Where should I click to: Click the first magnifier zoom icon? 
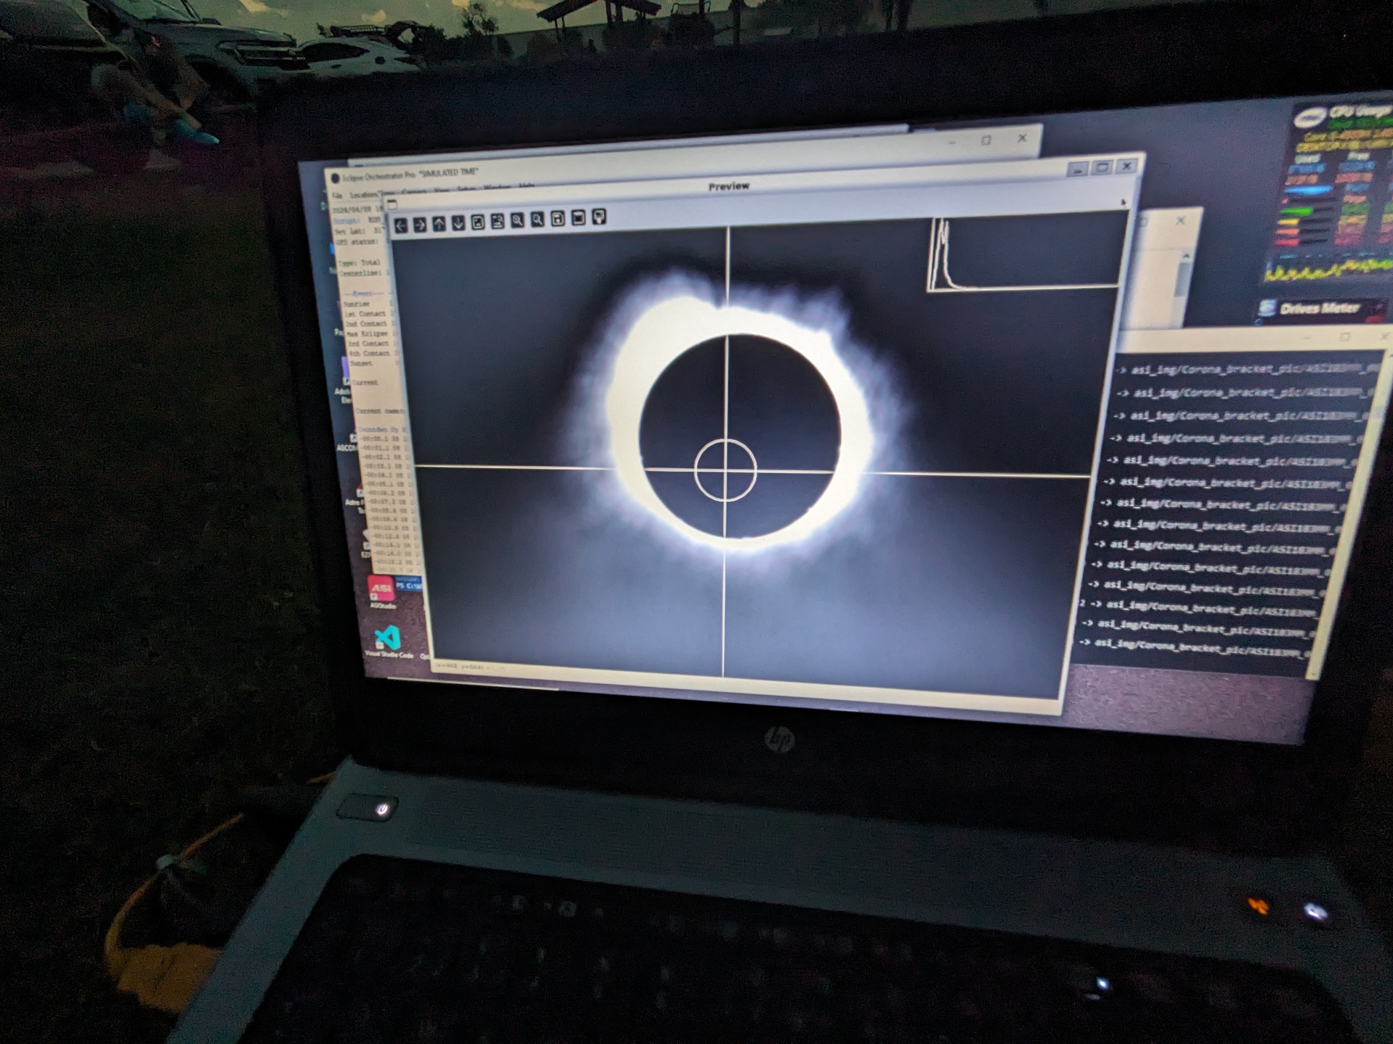coord(517,220)
